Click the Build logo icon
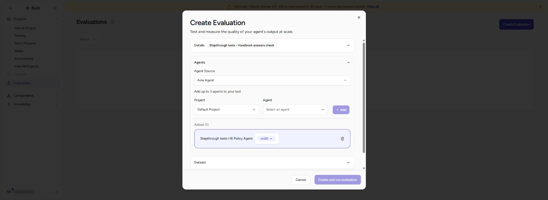 click(28, 8)
